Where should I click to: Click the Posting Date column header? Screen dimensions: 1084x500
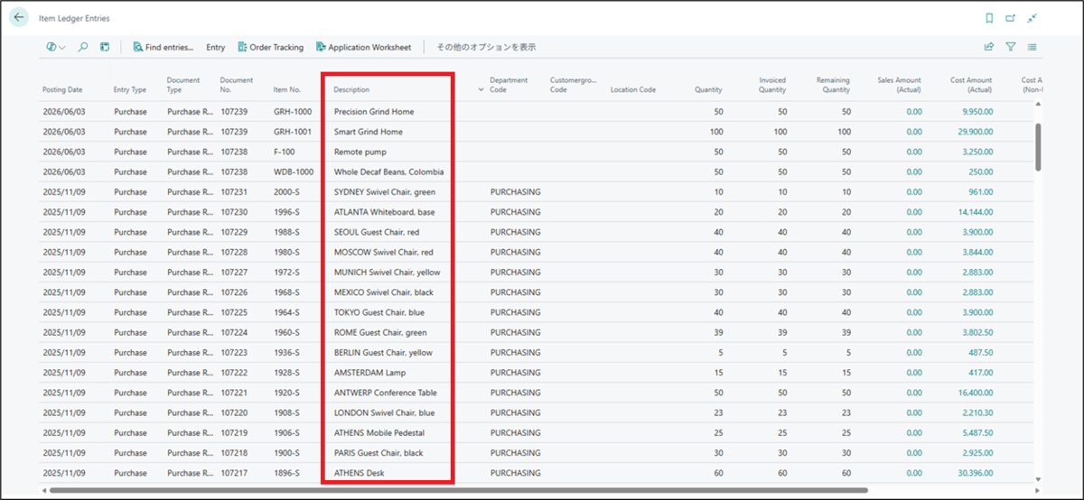[x=62, y=89]
